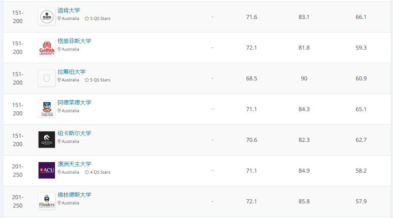
Task: Open the 格里菲斯大学 university link
Action: click(74, 41)
